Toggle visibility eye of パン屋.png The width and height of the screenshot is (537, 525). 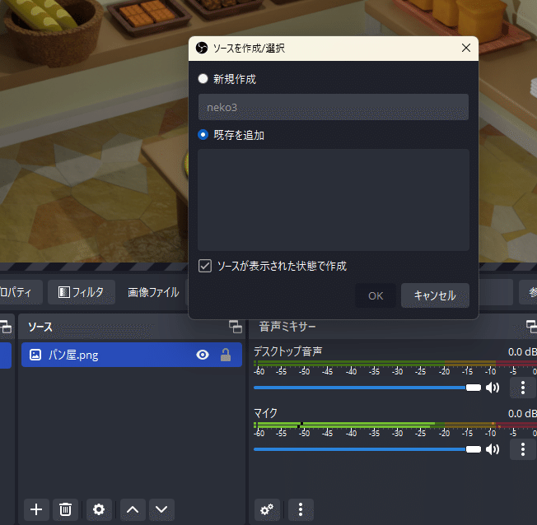203,355
